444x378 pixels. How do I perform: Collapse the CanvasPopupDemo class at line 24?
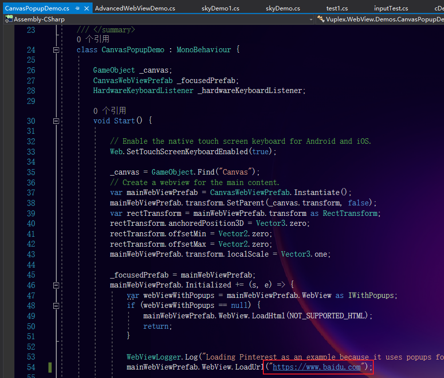click(56, 50)
